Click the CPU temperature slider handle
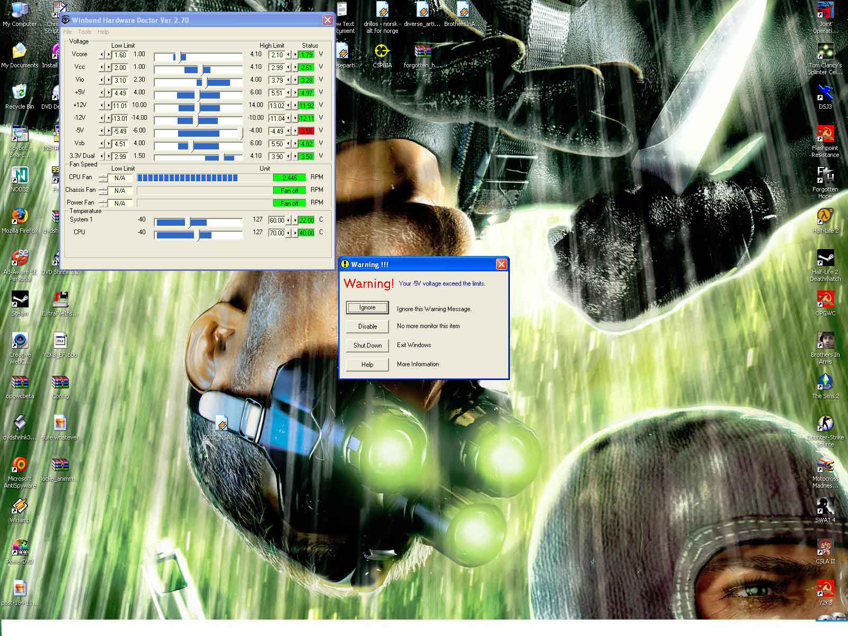The height and width of the screenshot is (636, 848). point(198,235)
